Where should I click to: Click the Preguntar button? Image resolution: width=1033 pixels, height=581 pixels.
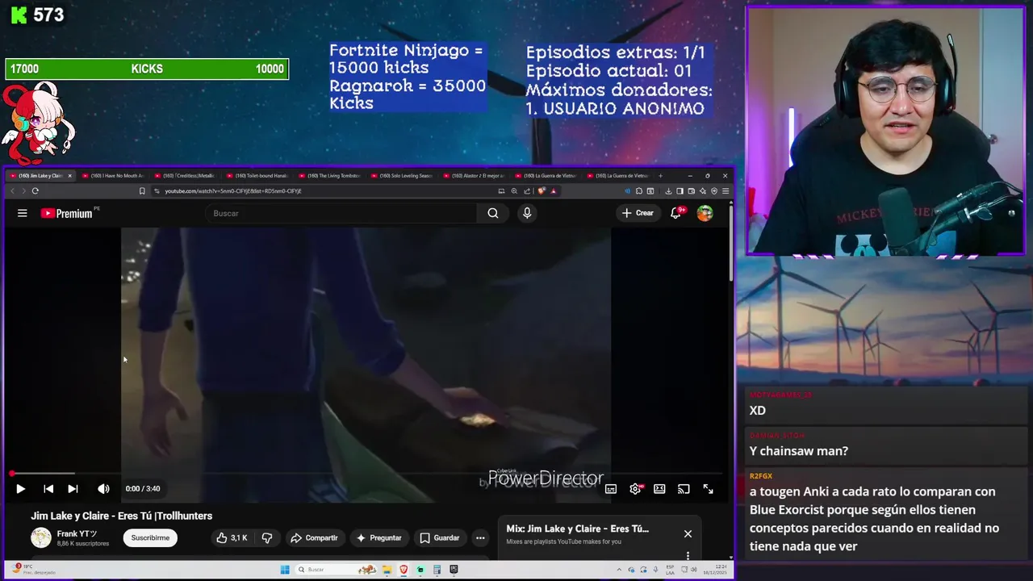[378, 537]
